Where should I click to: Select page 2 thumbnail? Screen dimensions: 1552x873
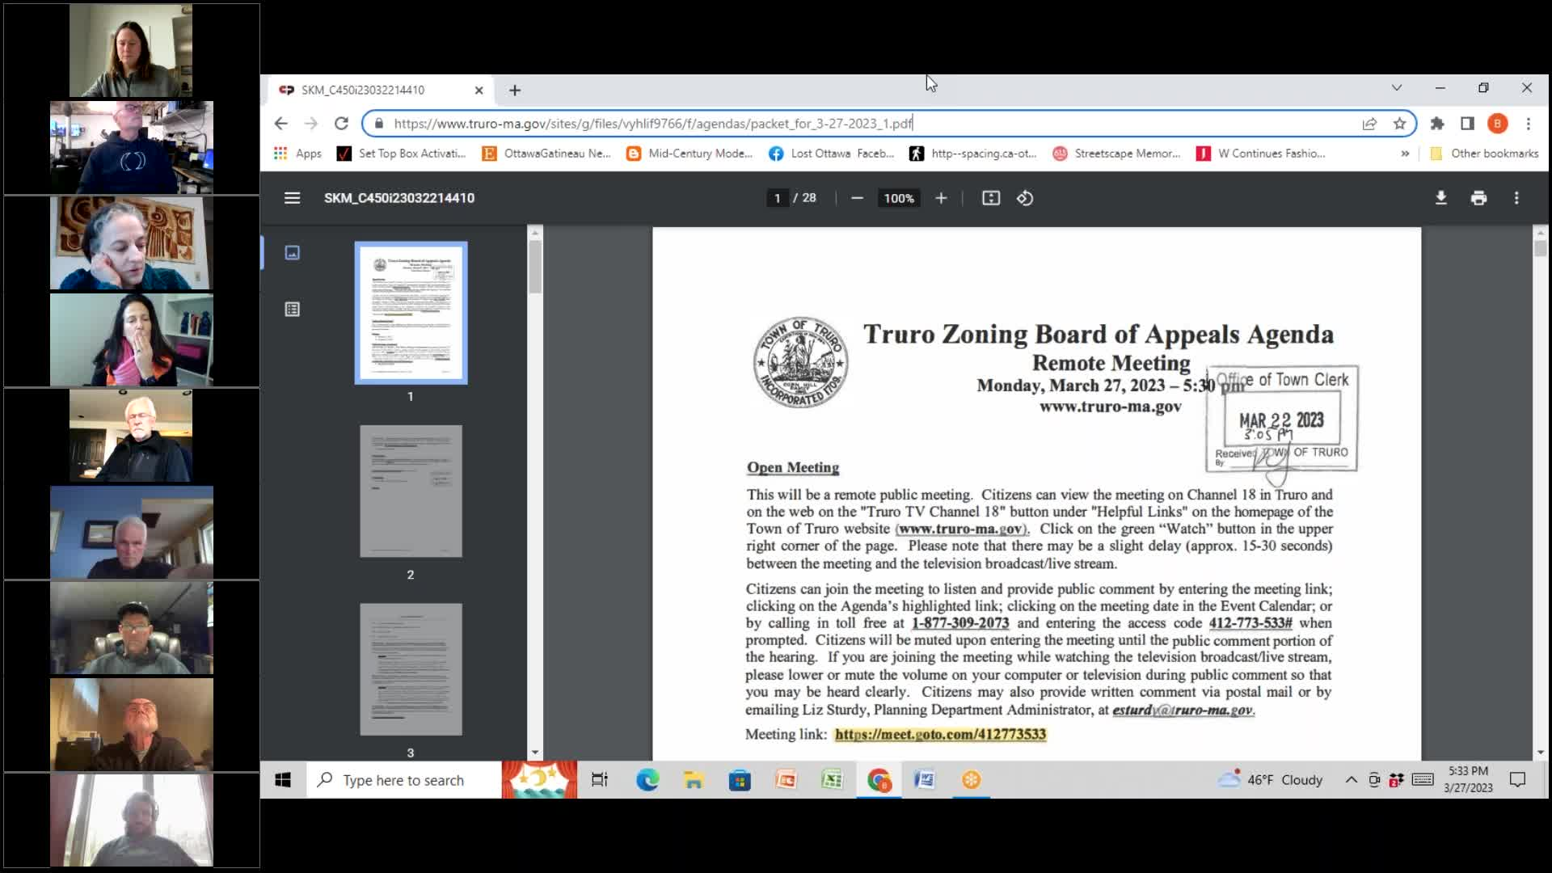point(411,491)
